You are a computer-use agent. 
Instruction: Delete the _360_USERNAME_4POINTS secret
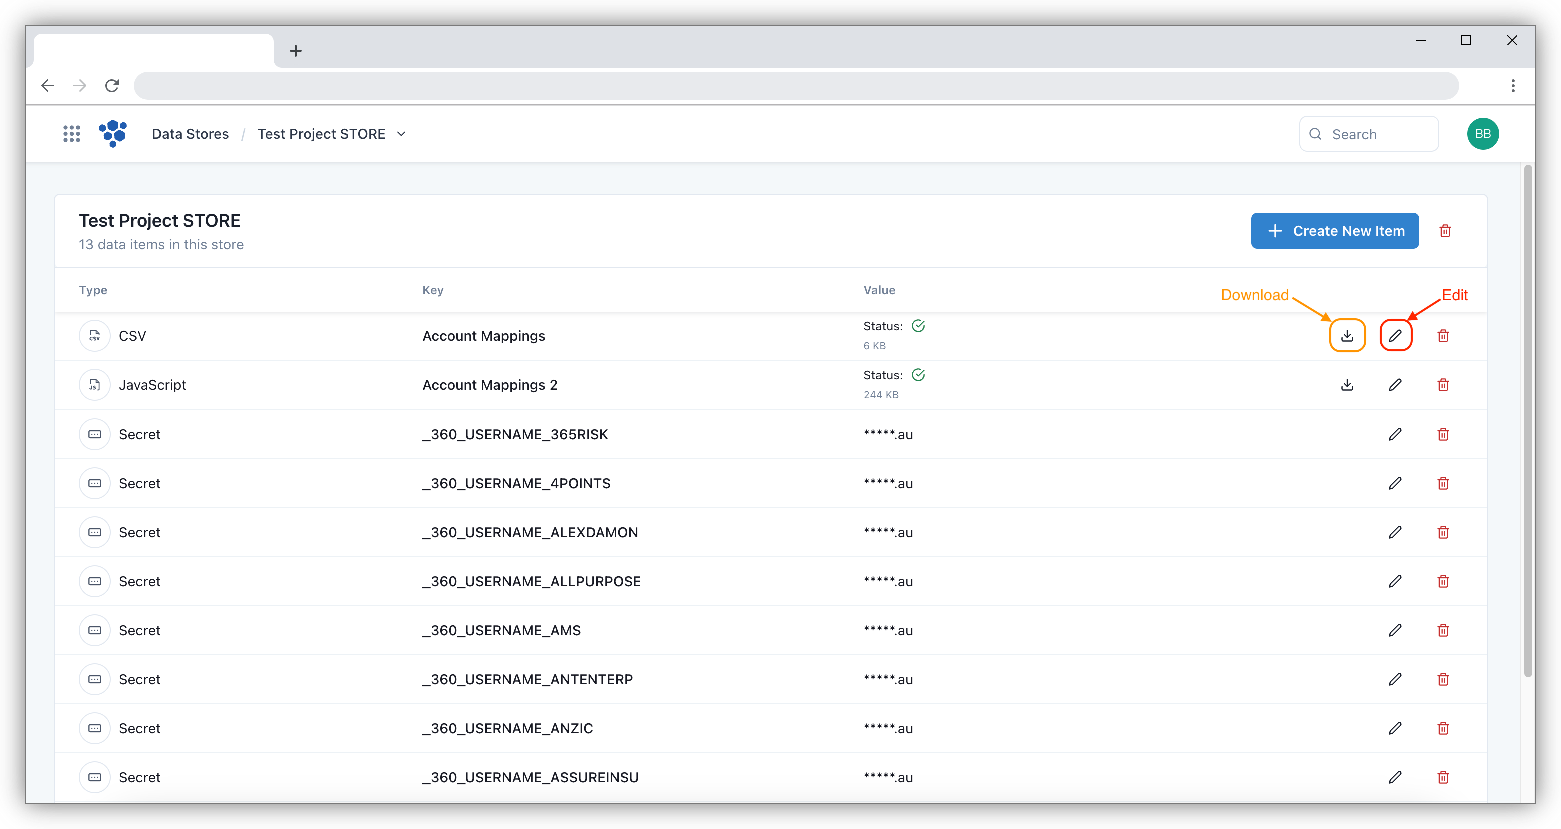1443,483
